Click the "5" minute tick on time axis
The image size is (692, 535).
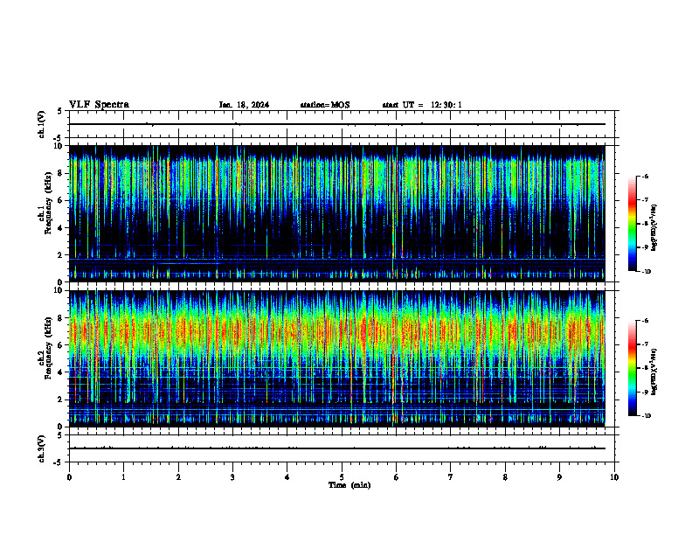[x=342, y=477]
